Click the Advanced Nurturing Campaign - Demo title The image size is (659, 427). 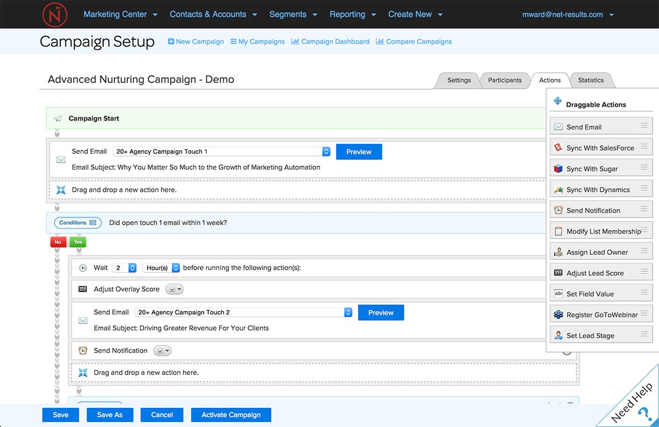141,80
